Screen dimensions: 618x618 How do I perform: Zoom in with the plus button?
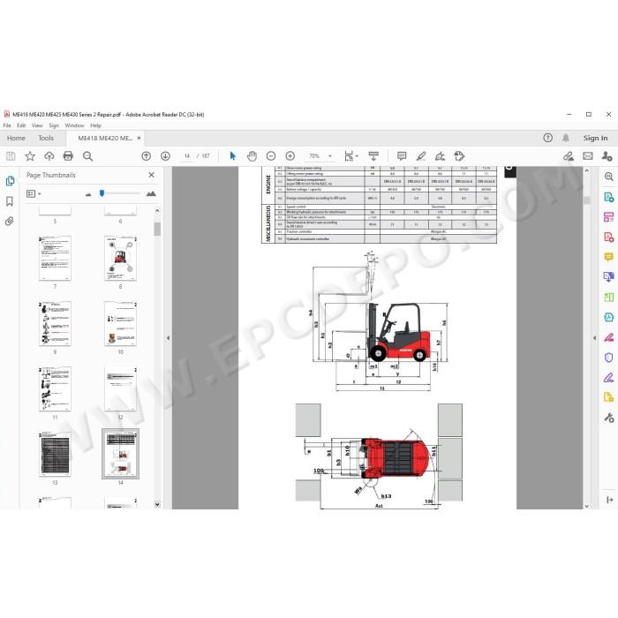coord(290,156)
